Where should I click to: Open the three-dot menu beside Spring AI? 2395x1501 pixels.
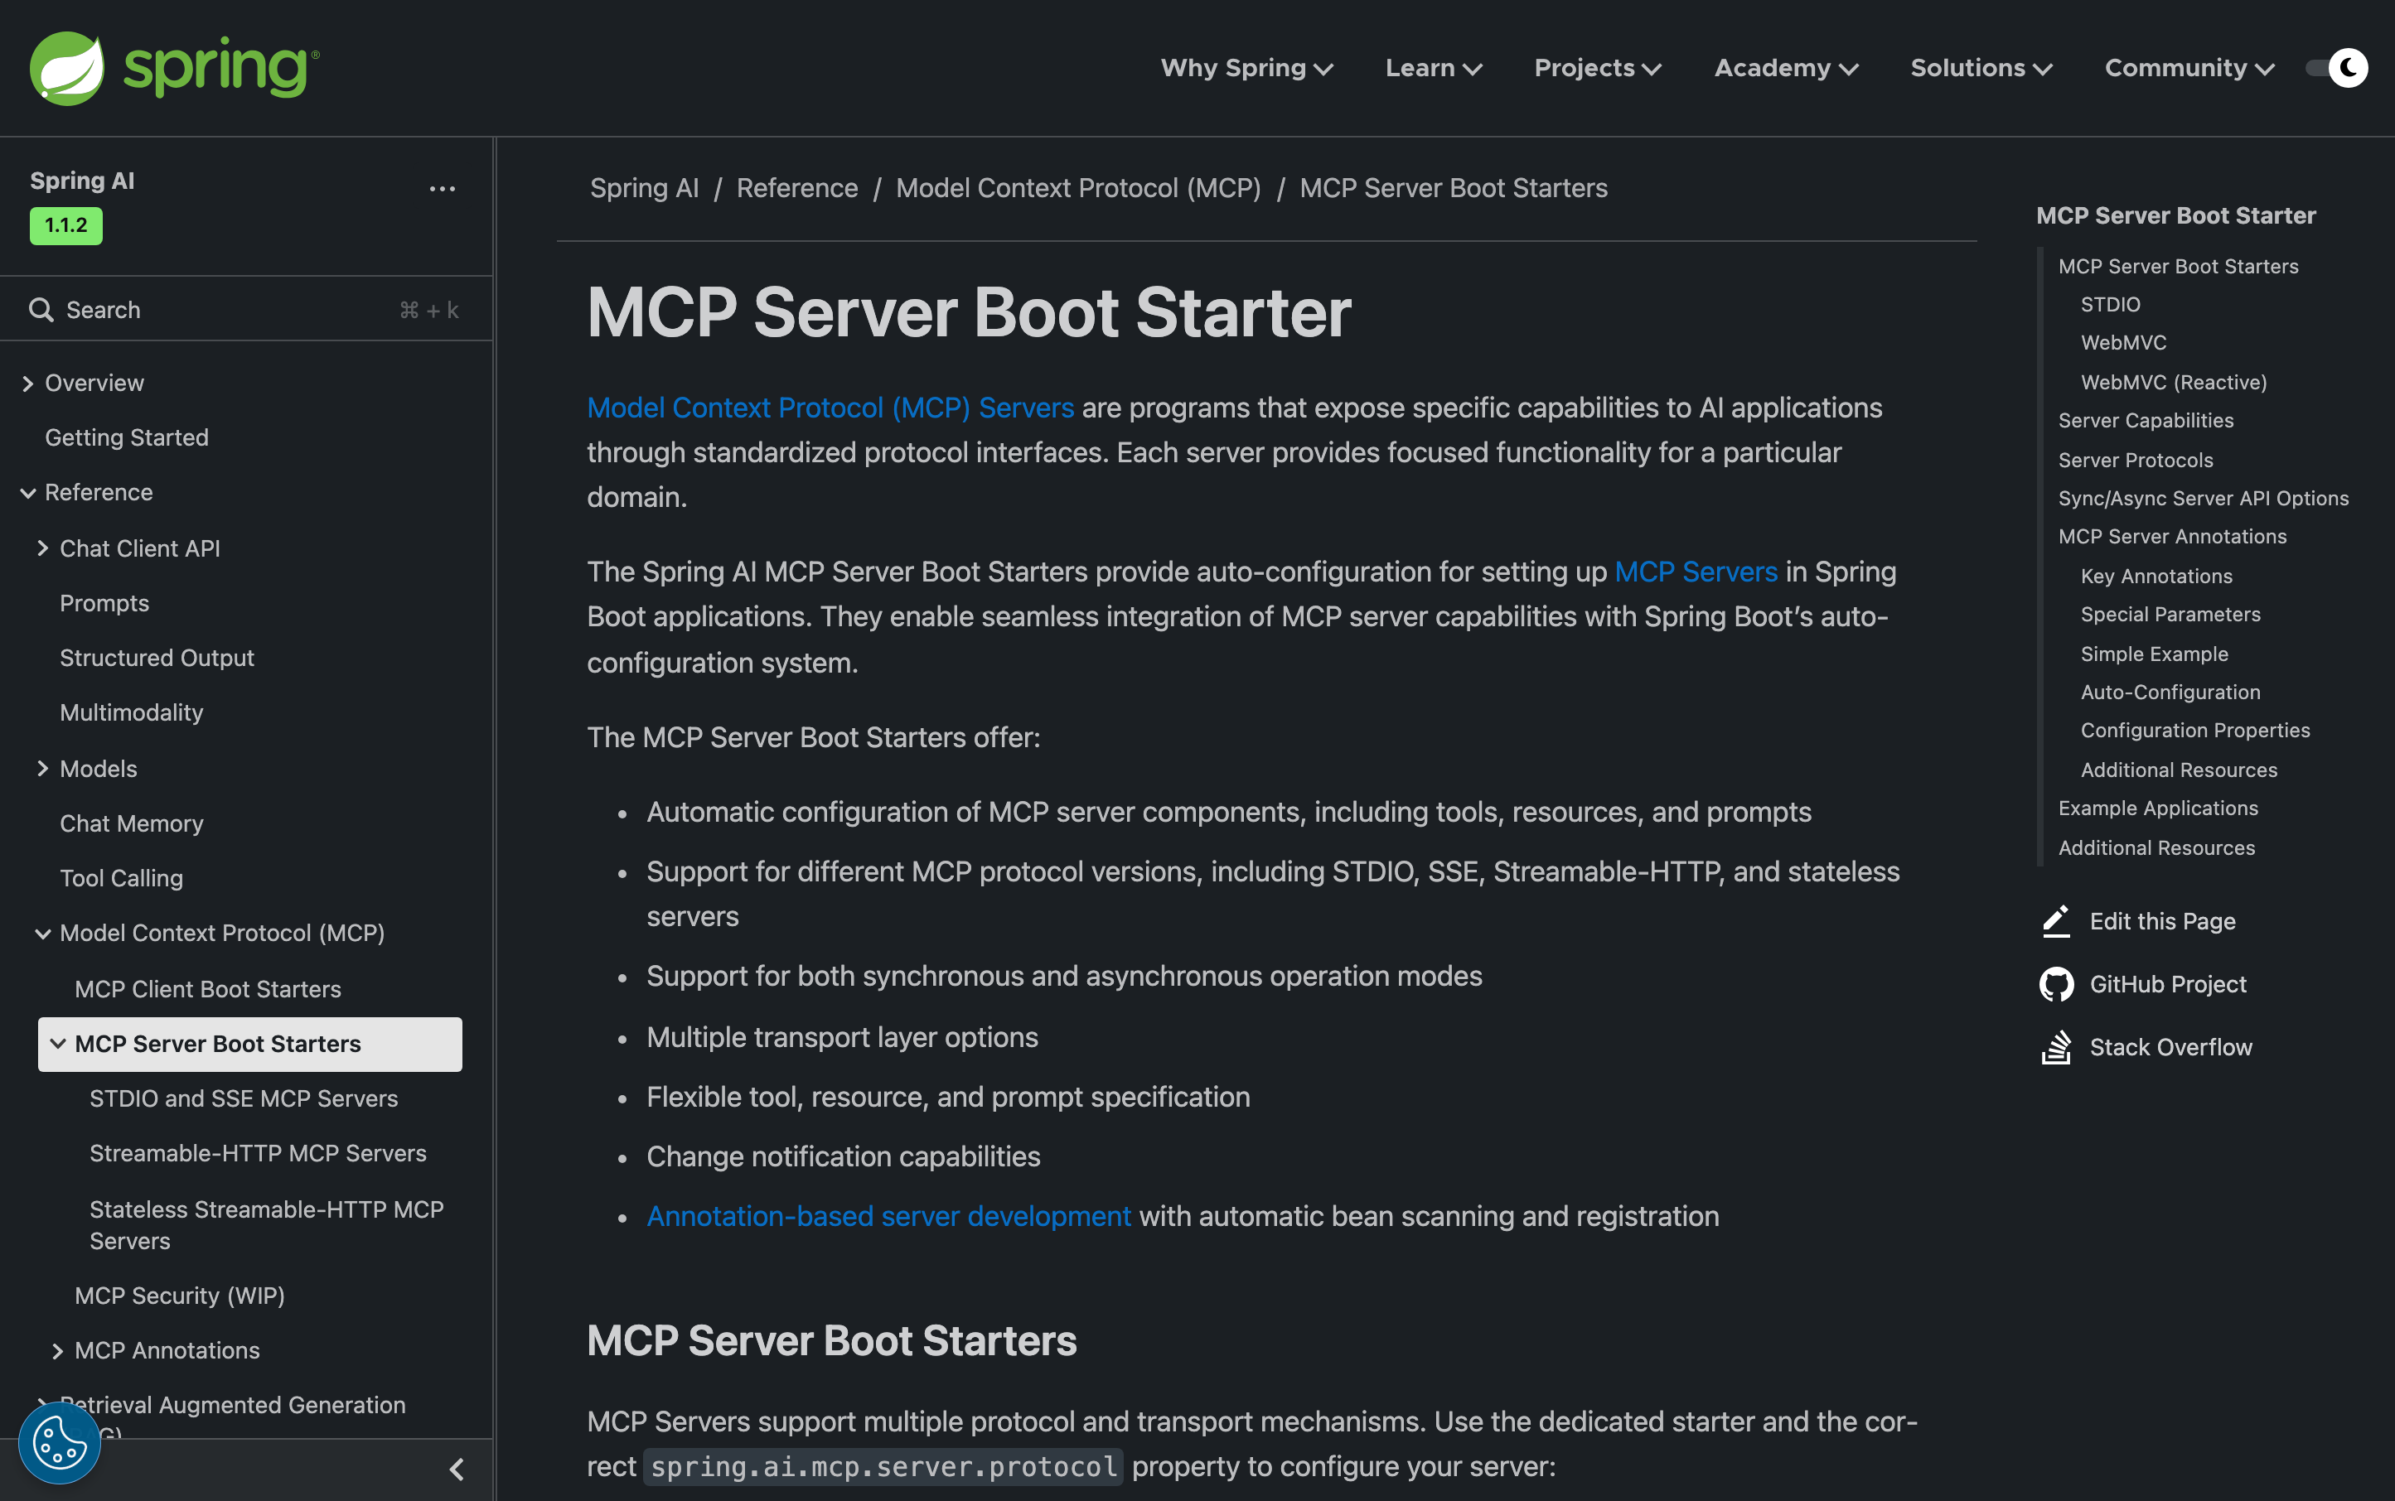point(442,189)
